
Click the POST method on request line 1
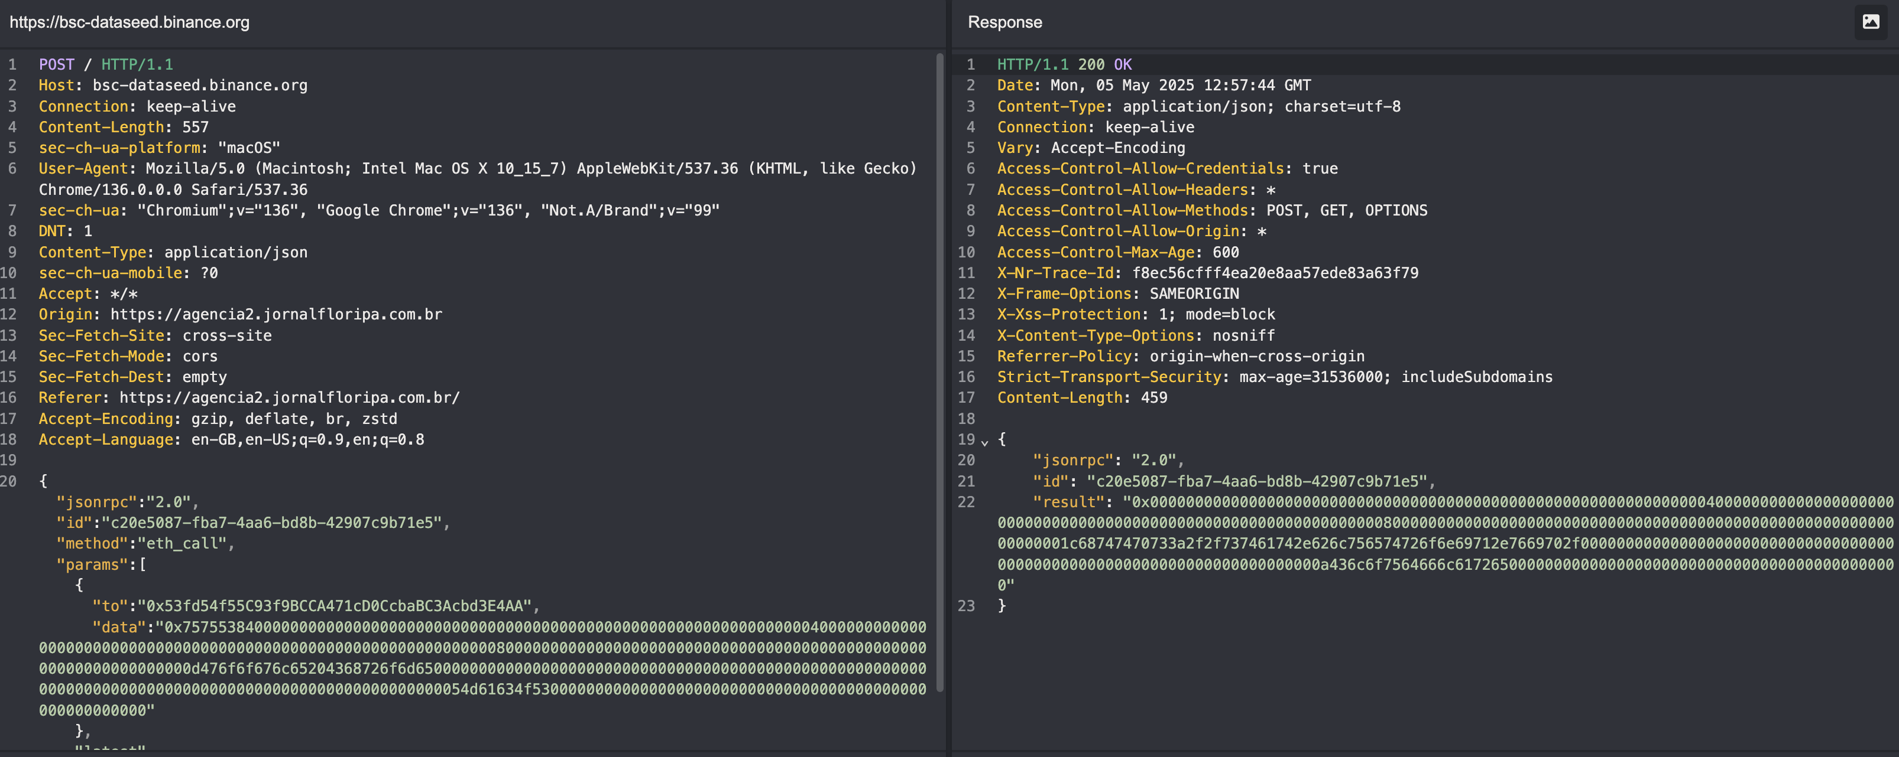coord(57,65)
